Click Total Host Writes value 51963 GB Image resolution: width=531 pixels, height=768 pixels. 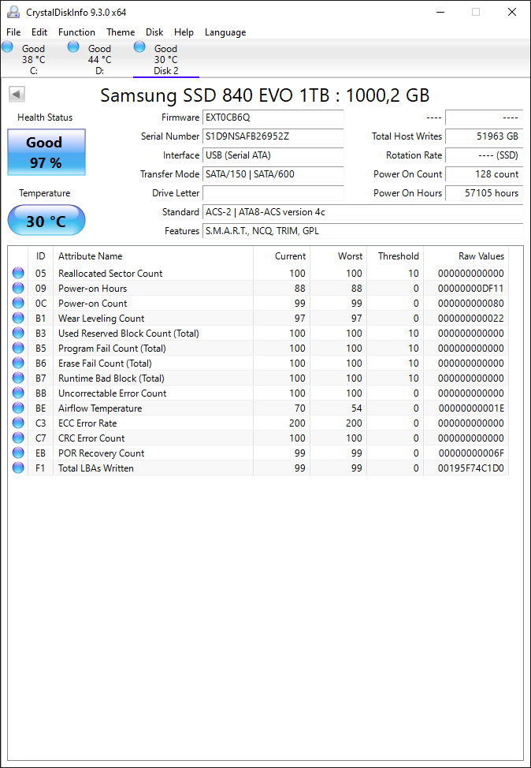[484, 136]
